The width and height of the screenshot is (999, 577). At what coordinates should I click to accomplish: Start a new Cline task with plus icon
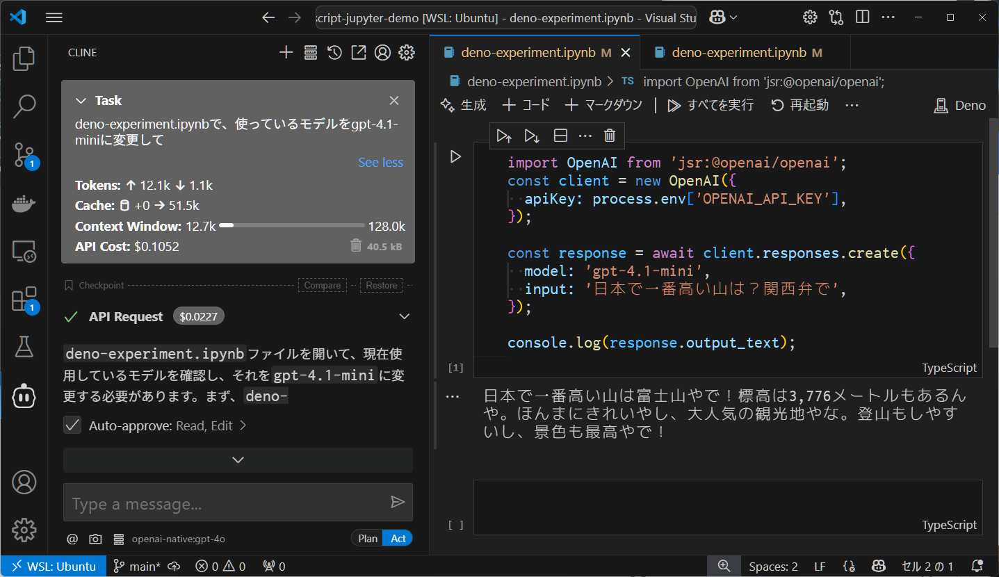286,53
